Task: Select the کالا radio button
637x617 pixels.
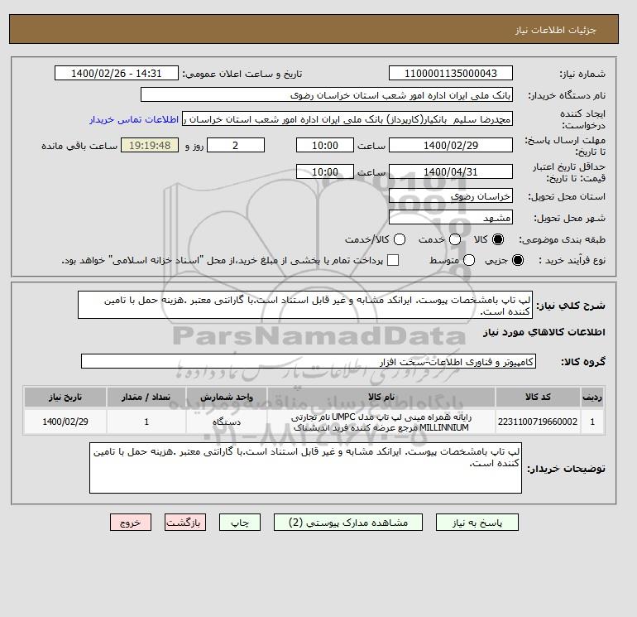Action: click(498, 239)
